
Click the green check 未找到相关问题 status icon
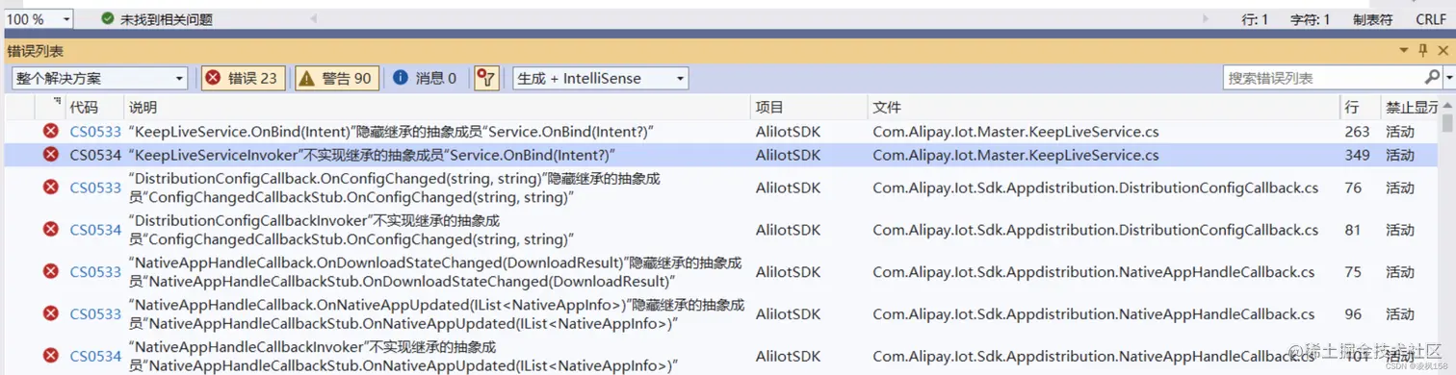click(108, 19)
